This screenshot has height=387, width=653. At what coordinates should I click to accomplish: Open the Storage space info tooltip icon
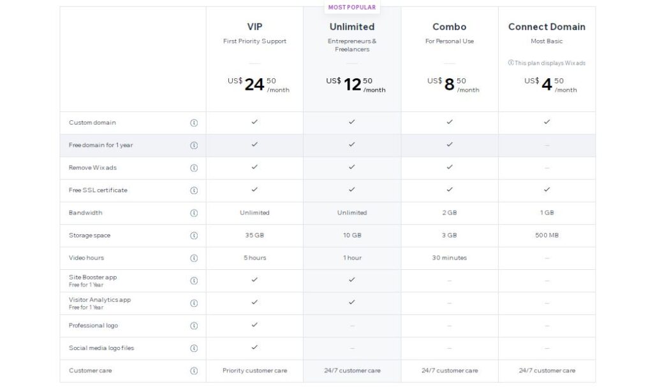pos(194,236)
